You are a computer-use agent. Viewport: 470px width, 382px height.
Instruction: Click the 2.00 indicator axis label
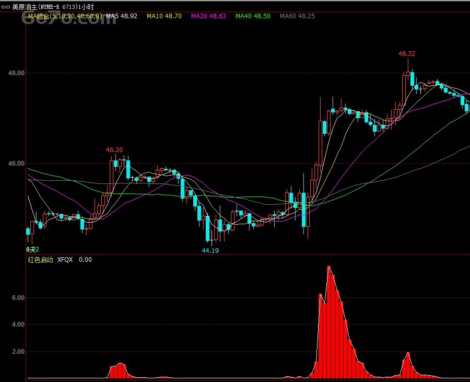[18, 351]
